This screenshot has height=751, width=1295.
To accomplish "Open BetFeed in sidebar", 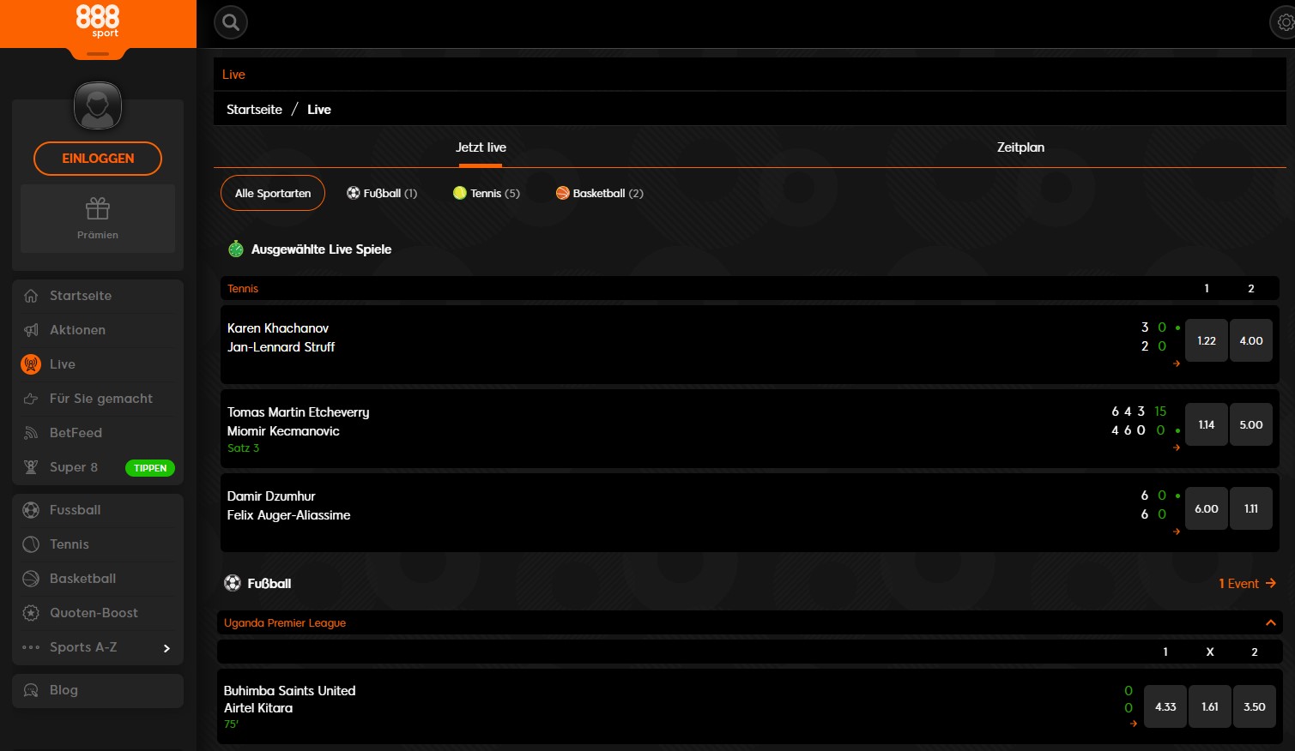I will coord(76,433).
